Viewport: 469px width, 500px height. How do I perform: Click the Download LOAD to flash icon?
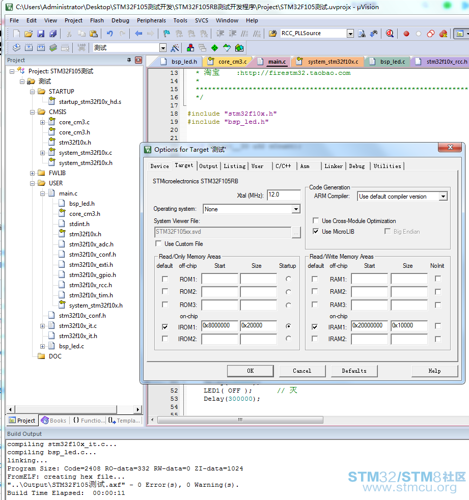point(81,48)
